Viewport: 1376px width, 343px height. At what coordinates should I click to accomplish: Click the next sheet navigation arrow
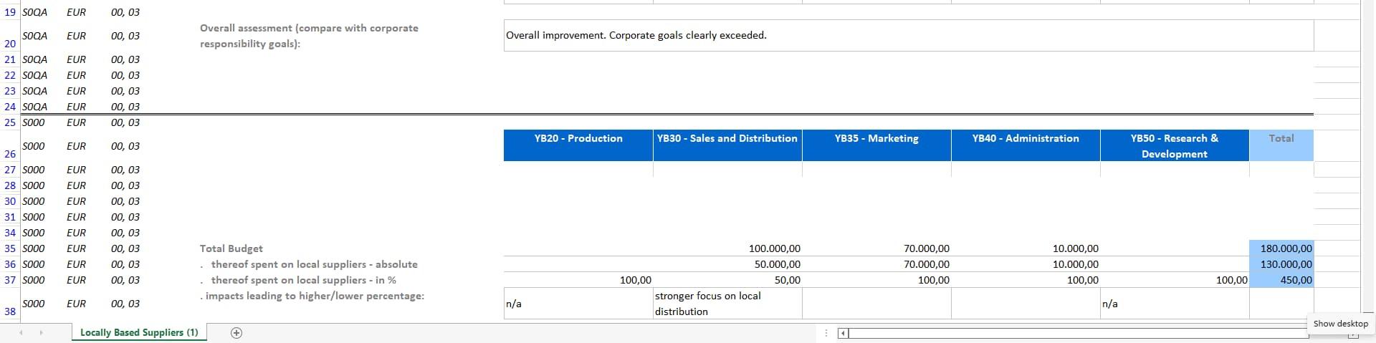pos(41,333)
